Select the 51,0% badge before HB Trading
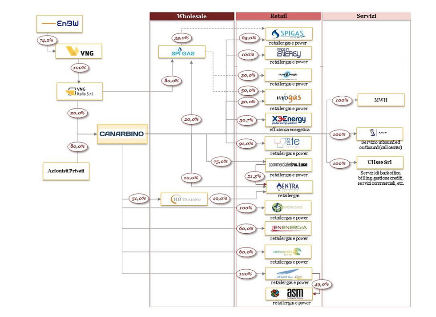436x317 pixels. pyautogui.click(x=139, y=199)
